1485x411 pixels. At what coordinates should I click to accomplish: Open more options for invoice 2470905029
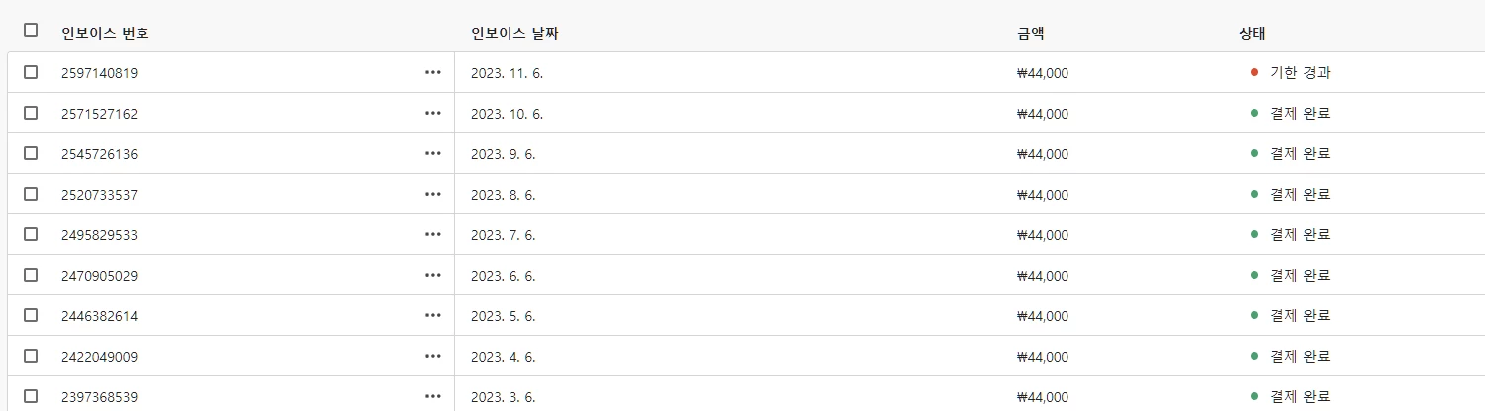pos(432,275)
